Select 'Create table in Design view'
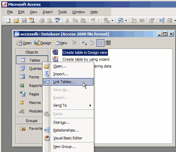This screenshot has height=152, width=176. click(x=85, y=52)
